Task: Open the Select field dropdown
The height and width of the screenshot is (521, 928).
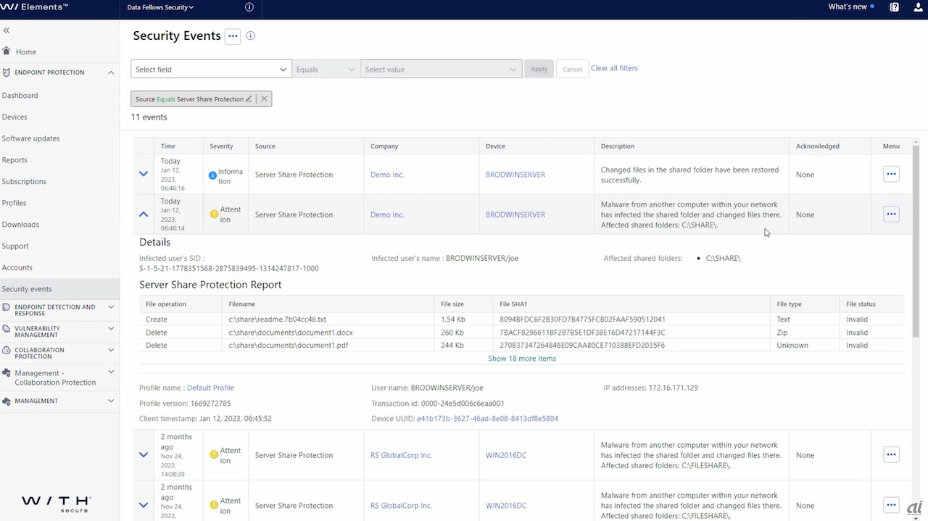Action: click(x=211, y=70)
